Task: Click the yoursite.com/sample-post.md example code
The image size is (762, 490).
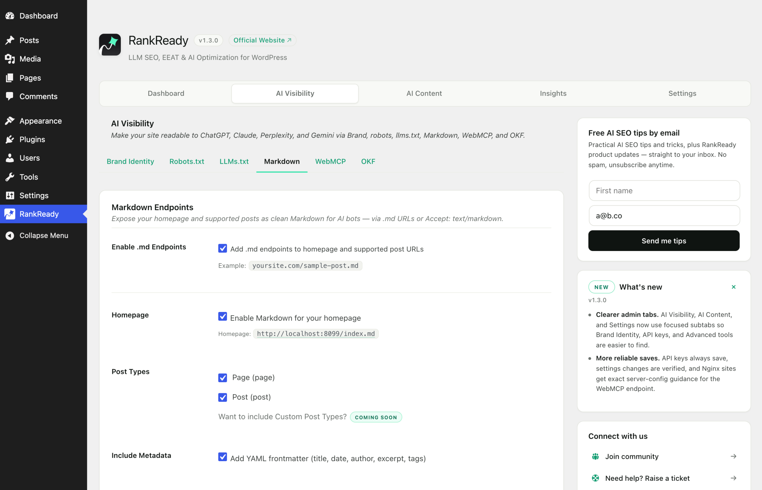Action: click(x=305, y=266)
